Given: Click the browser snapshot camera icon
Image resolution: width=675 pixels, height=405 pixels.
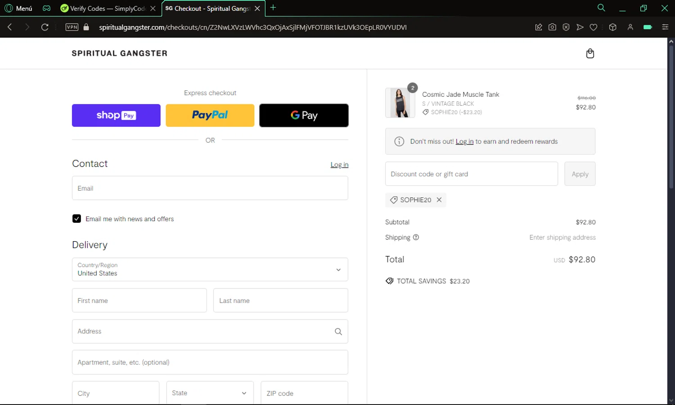Looking at the screenshot, I should [x=552, y=27].
